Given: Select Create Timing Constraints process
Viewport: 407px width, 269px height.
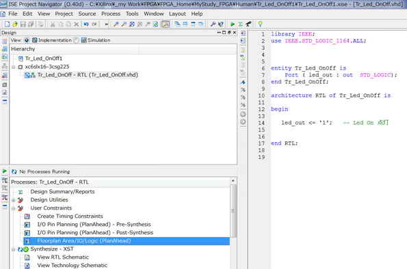Looking at the screenshot, I should point(70,216).
